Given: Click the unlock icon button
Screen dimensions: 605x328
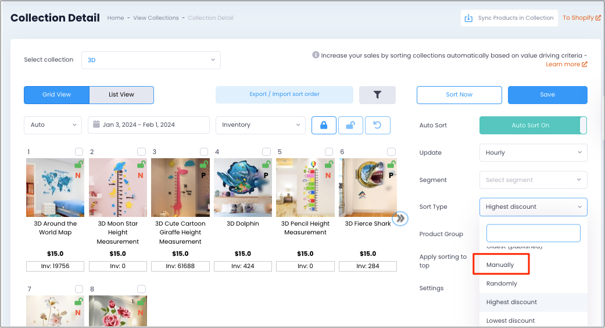Looking at the screenshot, I should (350, 126).
